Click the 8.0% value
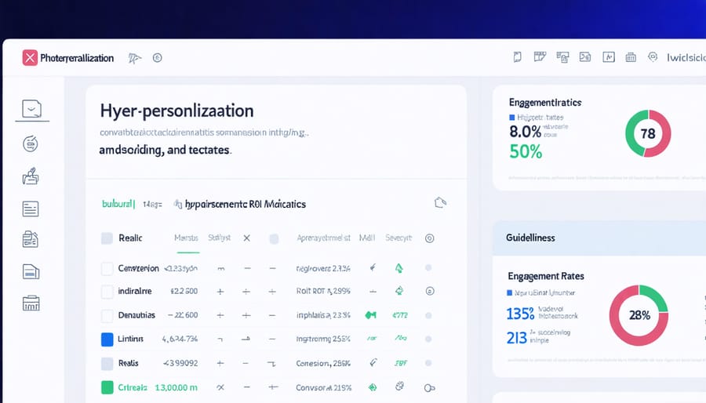 [525, 132]
